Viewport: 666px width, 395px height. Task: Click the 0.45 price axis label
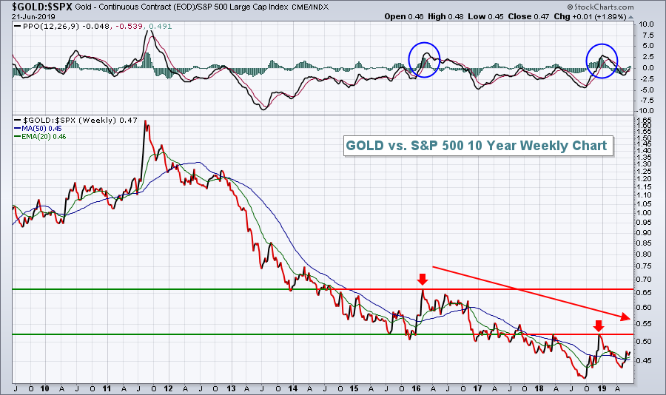click(x=644, y=361)
